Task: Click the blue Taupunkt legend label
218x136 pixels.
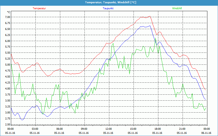Action: 108,8
